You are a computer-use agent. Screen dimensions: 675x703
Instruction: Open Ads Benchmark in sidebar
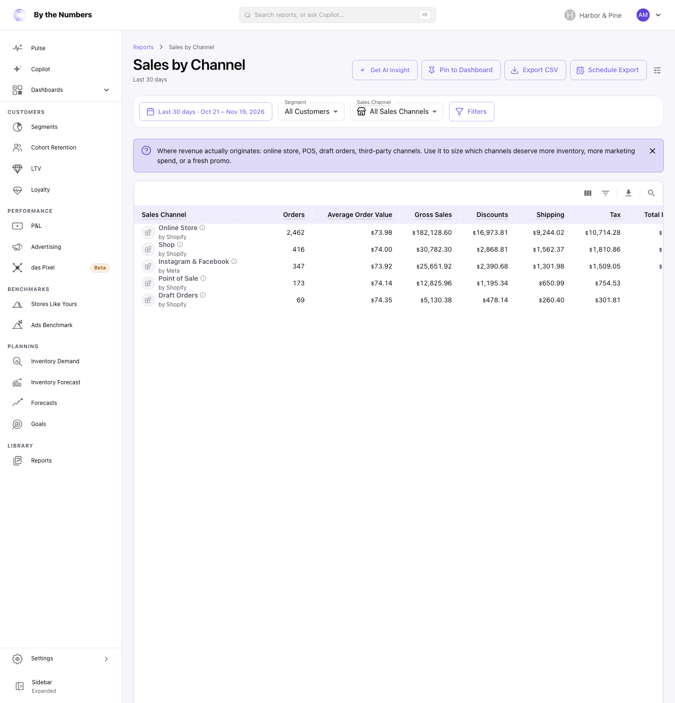point(61,325)
